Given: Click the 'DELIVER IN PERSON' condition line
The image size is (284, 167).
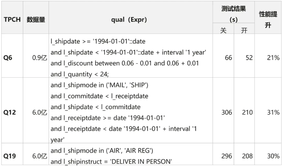Looking at the screenshot, I should tap(111, 161).
